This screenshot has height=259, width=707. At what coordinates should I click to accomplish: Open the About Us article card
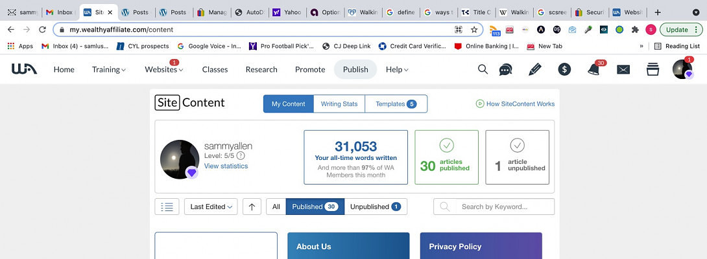(348, 246)
